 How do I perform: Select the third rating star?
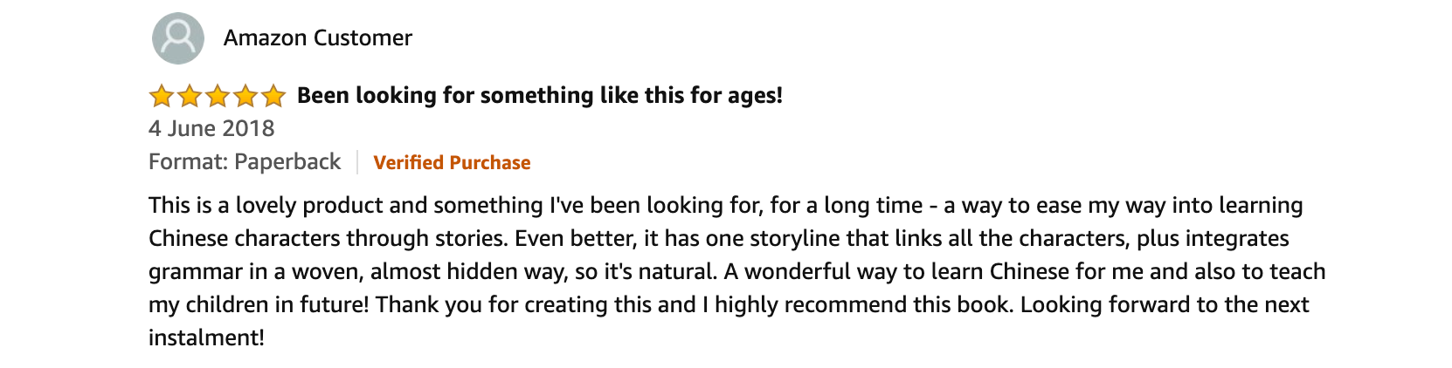(218, 95)
